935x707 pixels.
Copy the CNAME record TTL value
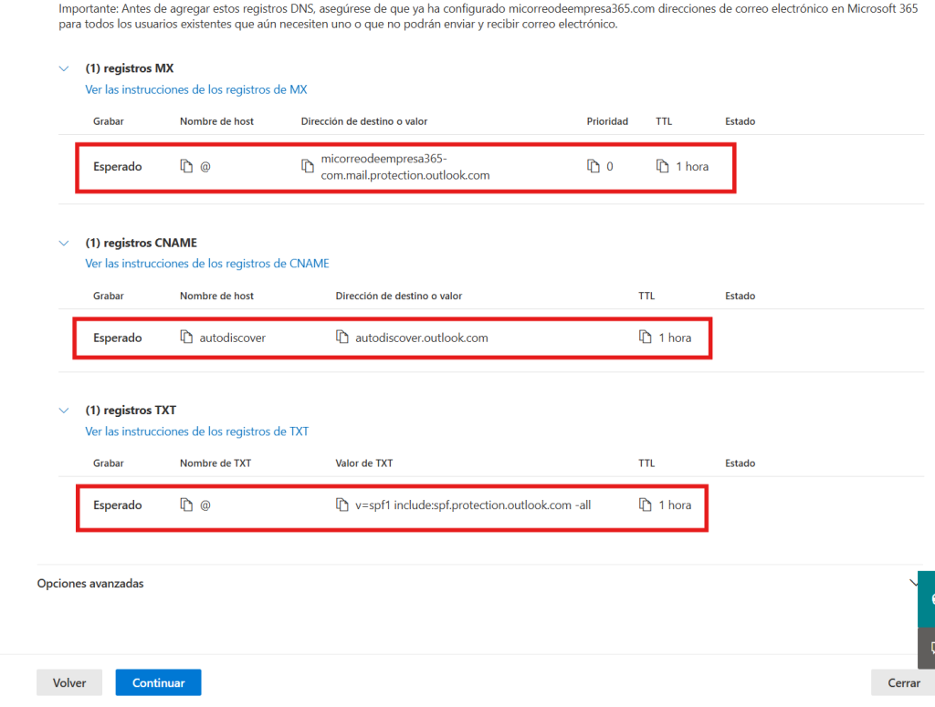point(646,338)
